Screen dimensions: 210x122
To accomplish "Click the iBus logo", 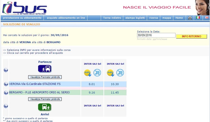I will click(24, 8).
